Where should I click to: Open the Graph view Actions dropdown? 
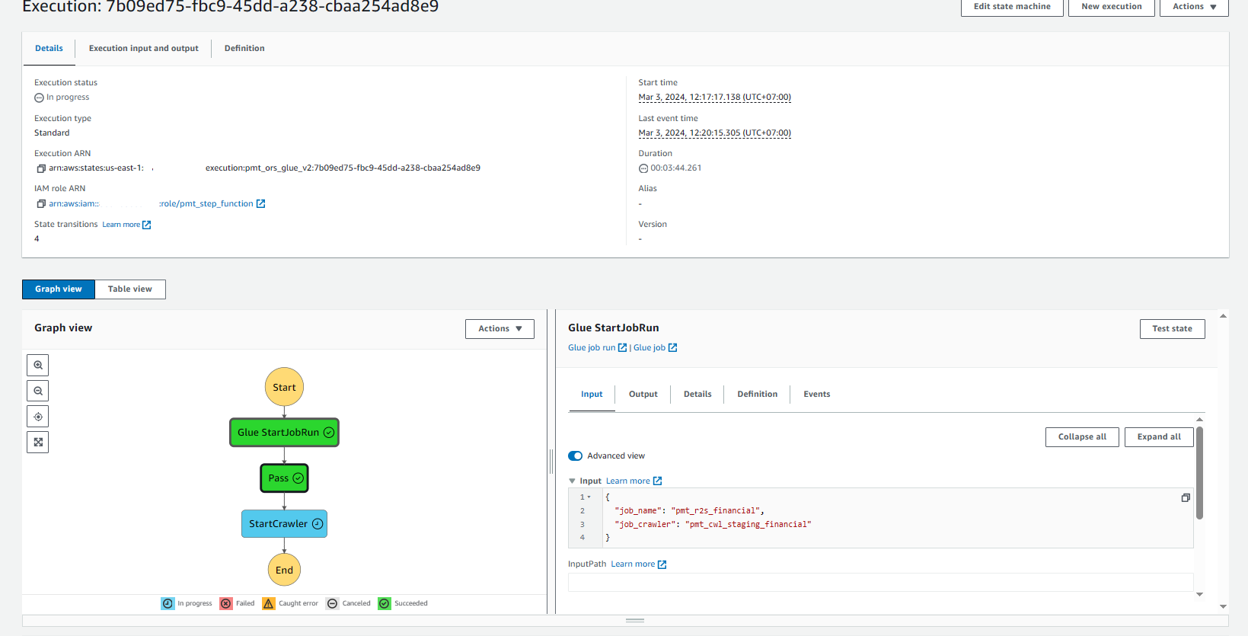tap(500, 329)
